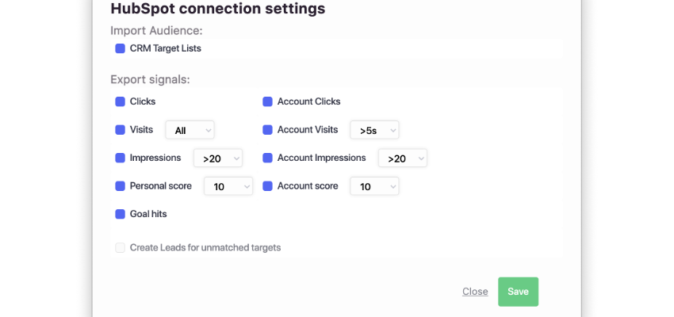Image resolution: width=674 pixels, height=317 pixels.
Task: Uncheck the CRM Target Lists checkbox
Action: 121,48
